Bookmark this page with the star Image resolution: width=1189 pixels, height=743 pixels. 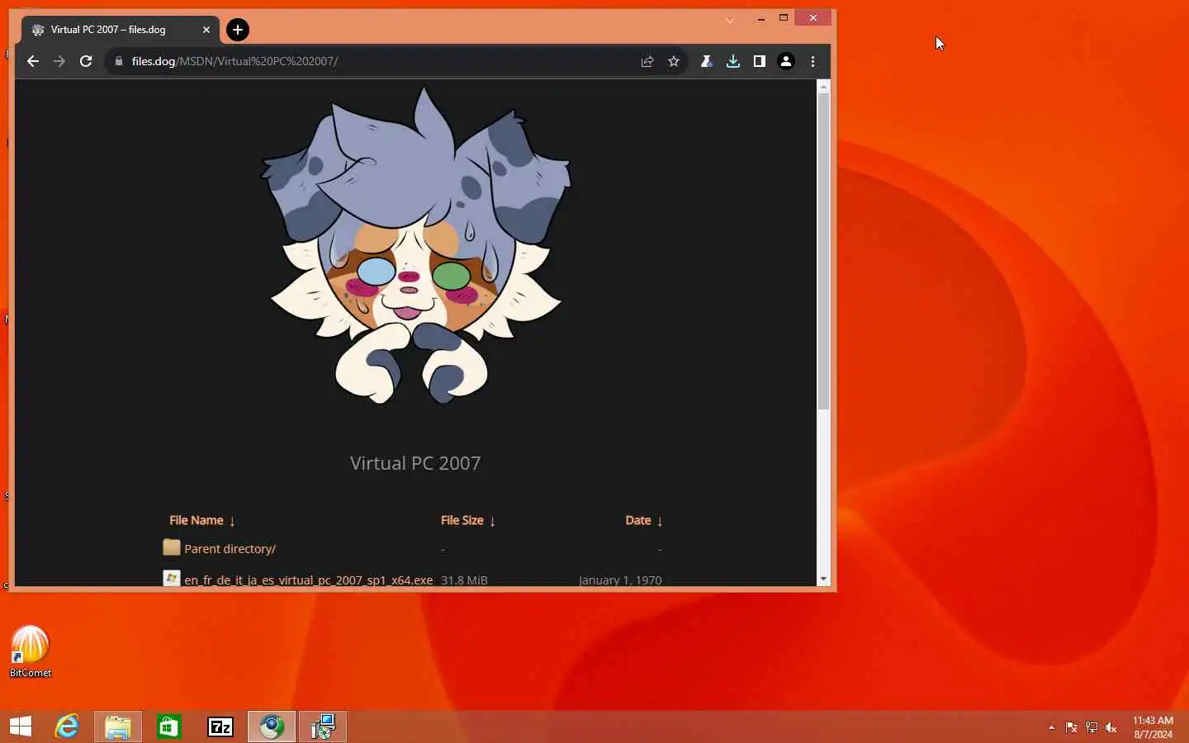coord(674,61)
